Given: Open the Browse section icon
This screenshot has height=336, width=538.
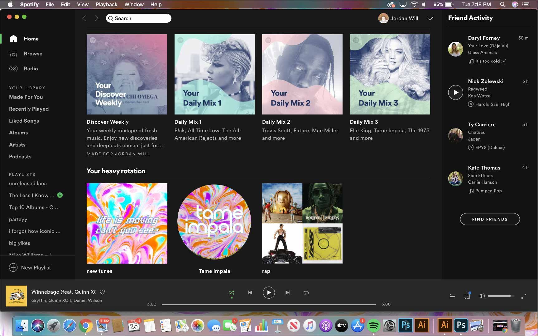Looking at the screenshot, I should pos(13,54).
